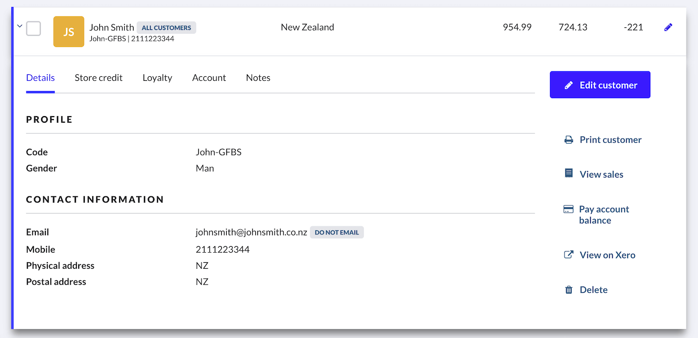This screenshot has height=338, width=698.
Task: Click the ALL CUSTOMERS group badge
Action: [x=166, y=28]
